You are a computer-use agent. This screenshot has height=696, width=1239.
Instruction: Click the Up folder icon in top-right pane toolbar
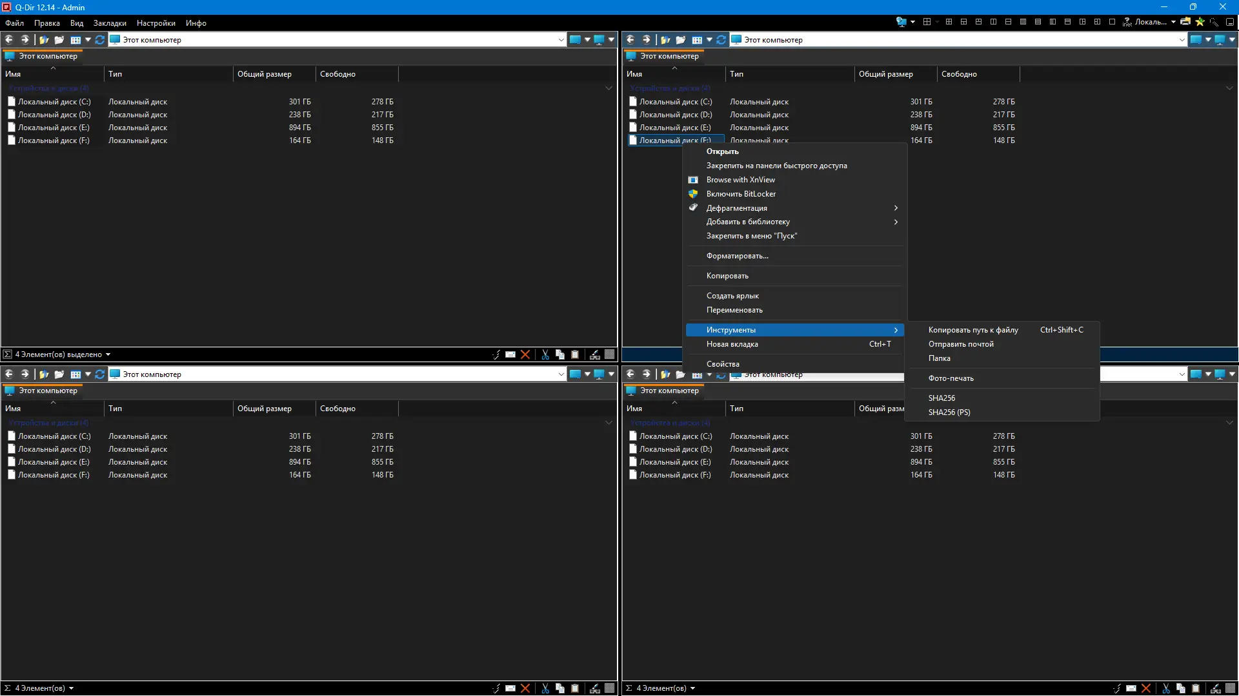pos(665,40)
